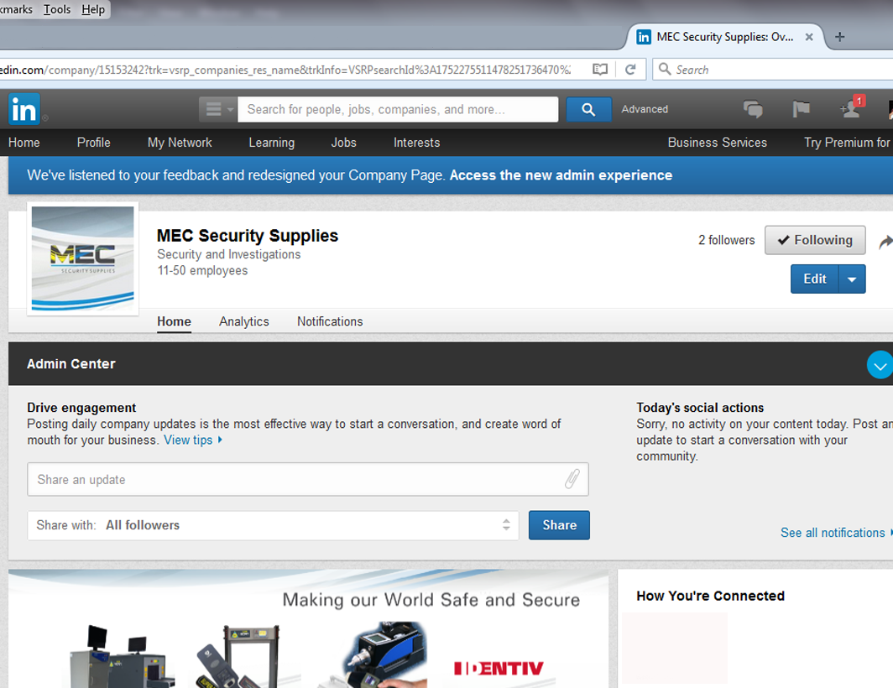Open the search category filter dropdown
This screenshot has width=893, height=688.
click(218, 109)
